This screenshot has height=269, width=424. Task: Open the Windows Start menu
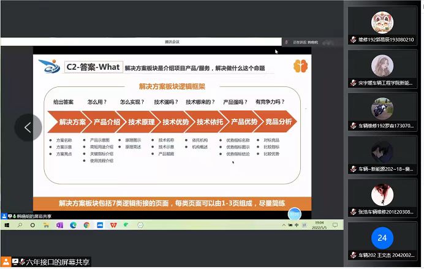pos(6,225)
